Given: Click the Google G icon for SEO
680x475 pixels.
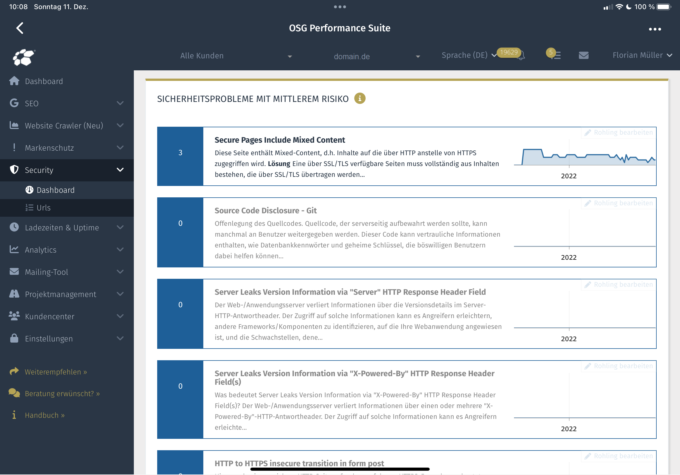Looking at the screenshot, I should [14, 103].
